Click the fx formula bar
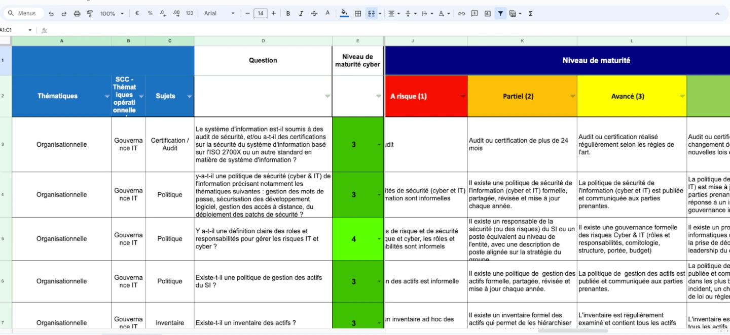Screen dimensions: 730x335 (385, 30)
